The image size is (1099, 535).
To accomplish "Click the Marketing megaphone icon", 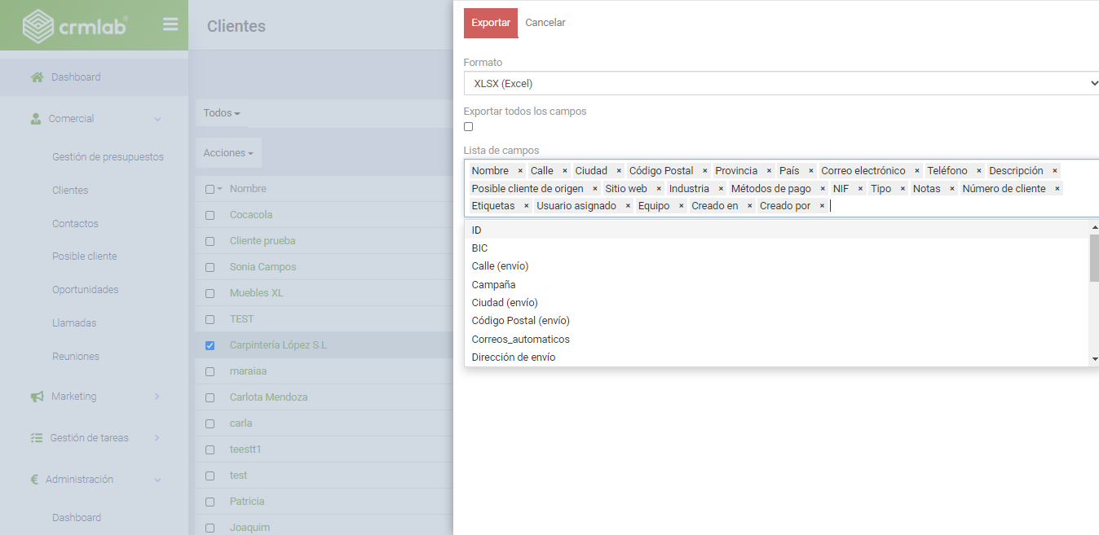I will (37, 397).
